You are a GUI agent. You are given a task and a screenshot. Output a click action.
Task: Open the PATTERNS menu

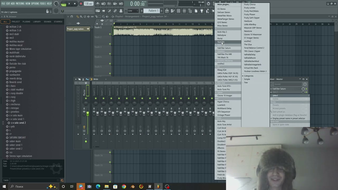click(20, 4)
